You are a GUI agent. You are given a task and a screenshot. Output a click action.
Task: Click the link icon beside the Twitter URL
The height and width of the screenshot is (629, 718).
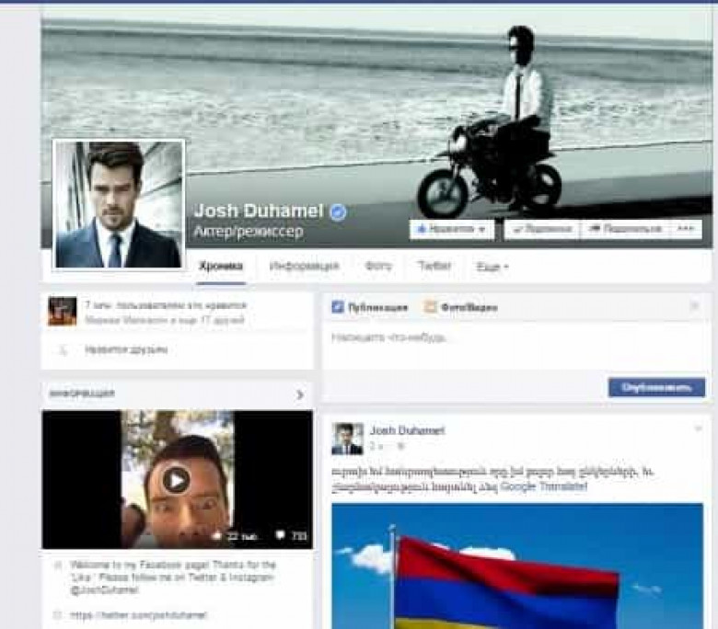click(57, 614)
